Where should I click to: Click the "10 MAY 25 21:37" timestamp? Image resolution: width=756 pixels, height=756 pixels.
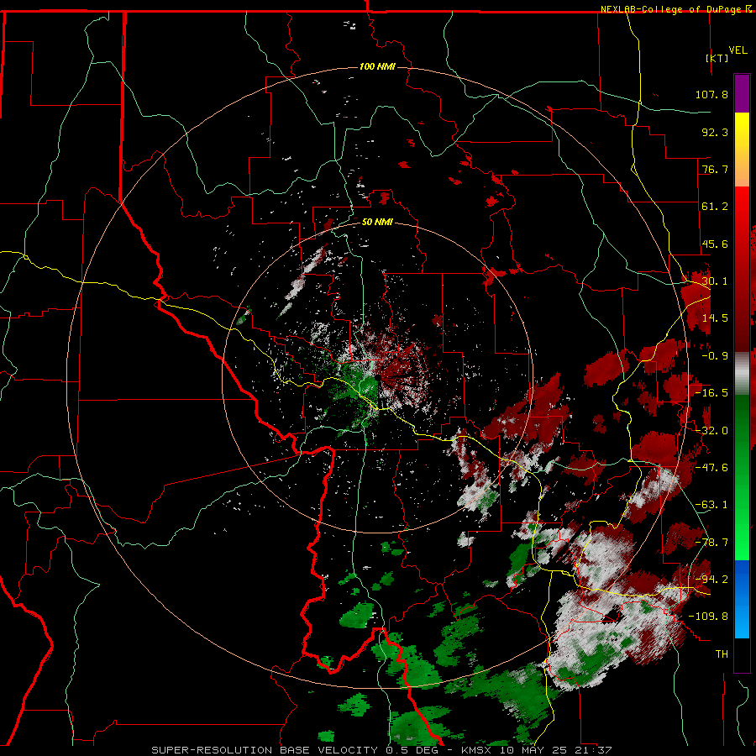click(558, 750)
